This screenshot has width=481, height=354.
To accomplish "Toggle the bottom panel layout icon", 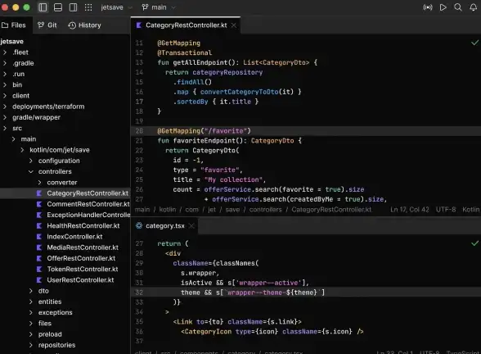I will (x=58, y=7).
